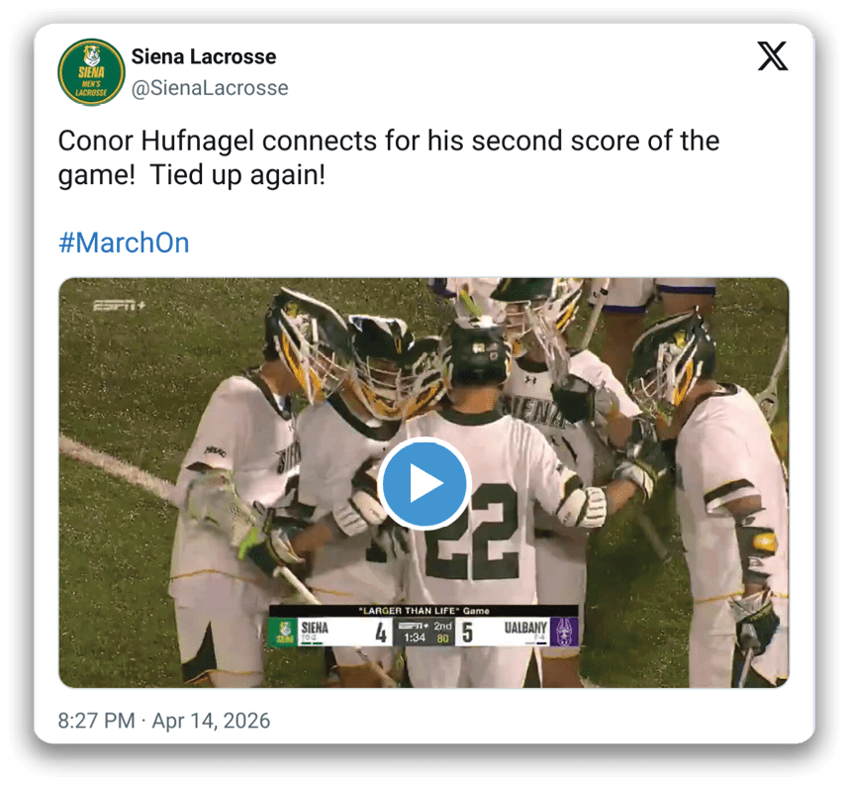Click the UAlbany purple logo on scoreboard

[565, 632]
